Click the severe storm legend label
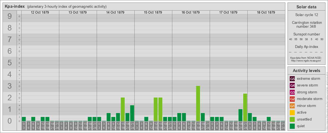Image resolution: width=328 pixels, height=133 pixels. pos(307,85)
